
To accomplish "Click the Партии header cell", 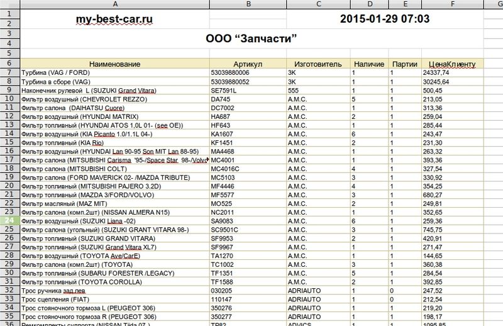I will [x=405, y=64].
